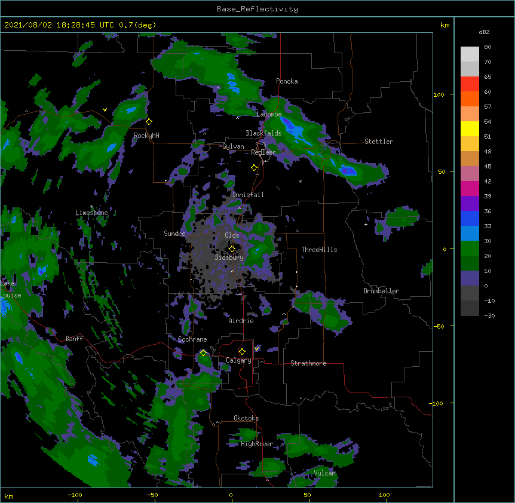Click the yellow diamond marker beside RockyMH
The width and height of the screenshot is (515, 503).
pos(149,122)
